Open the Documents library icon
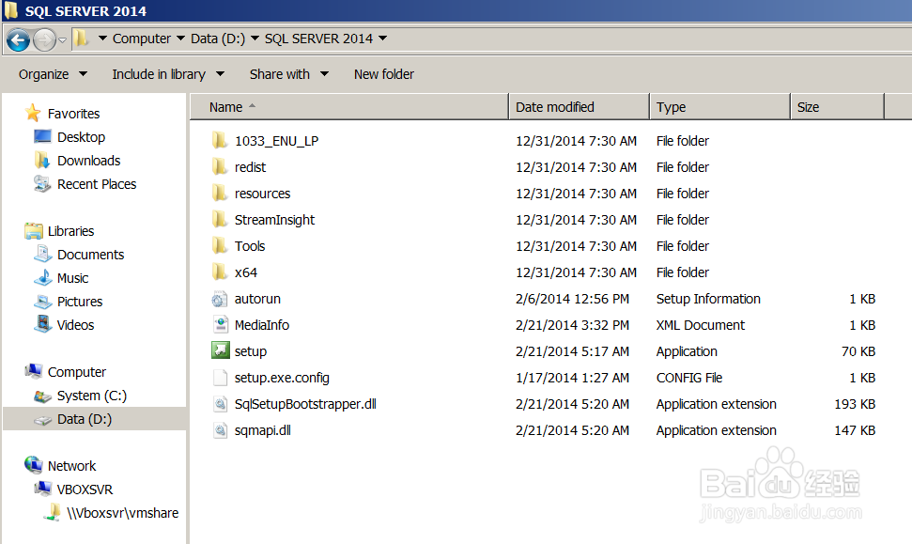 pos(42,255)
